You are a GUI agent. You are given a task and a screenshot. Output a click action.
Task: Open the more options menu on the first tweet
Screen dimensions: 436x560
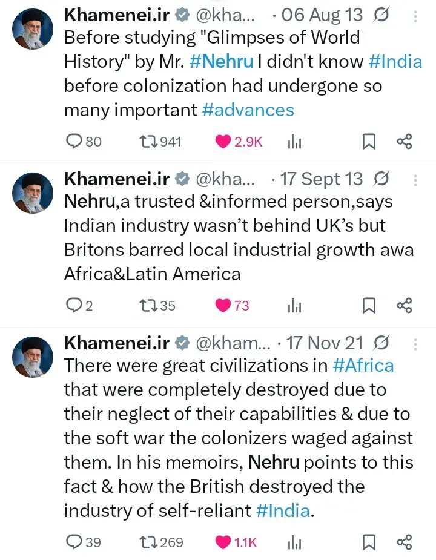415,15
